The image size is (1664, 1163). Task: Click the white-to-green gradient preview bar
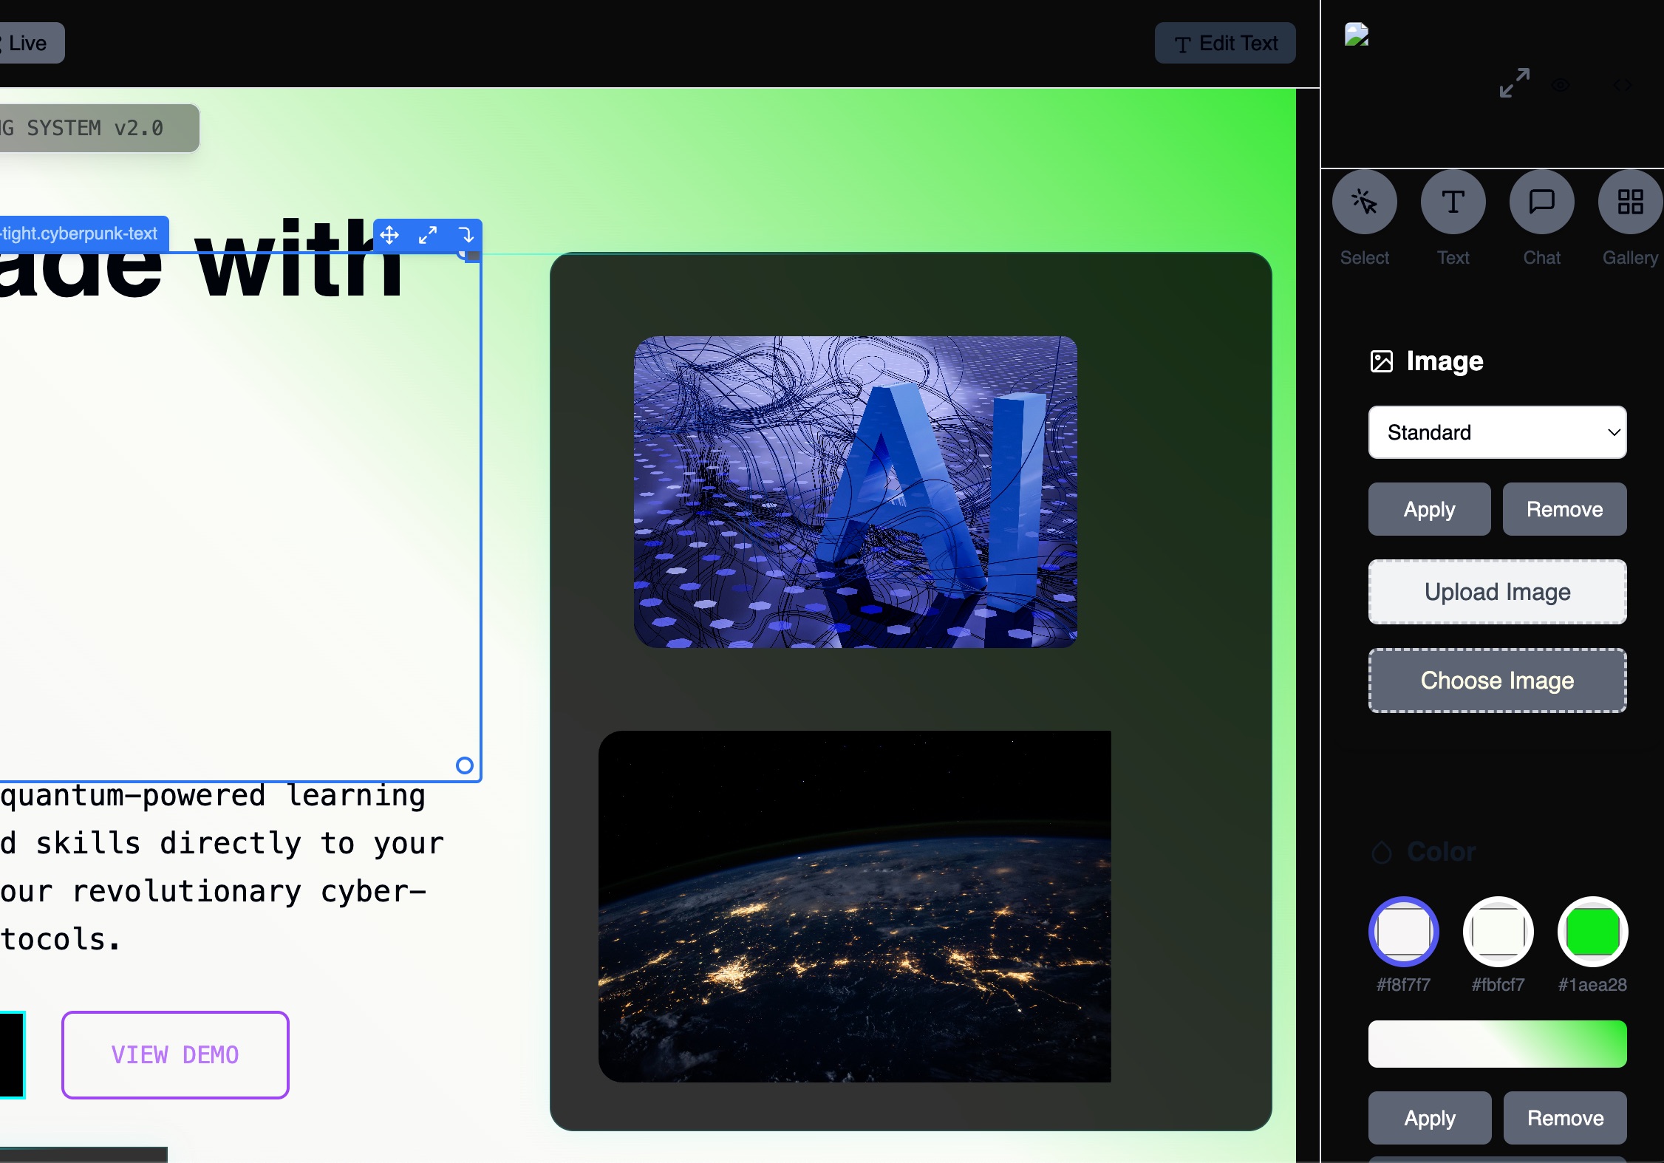(1498, 1044)
